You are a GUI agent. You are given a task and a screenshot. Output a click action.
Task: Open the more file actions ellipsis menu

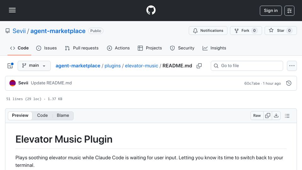coord(292,66)
